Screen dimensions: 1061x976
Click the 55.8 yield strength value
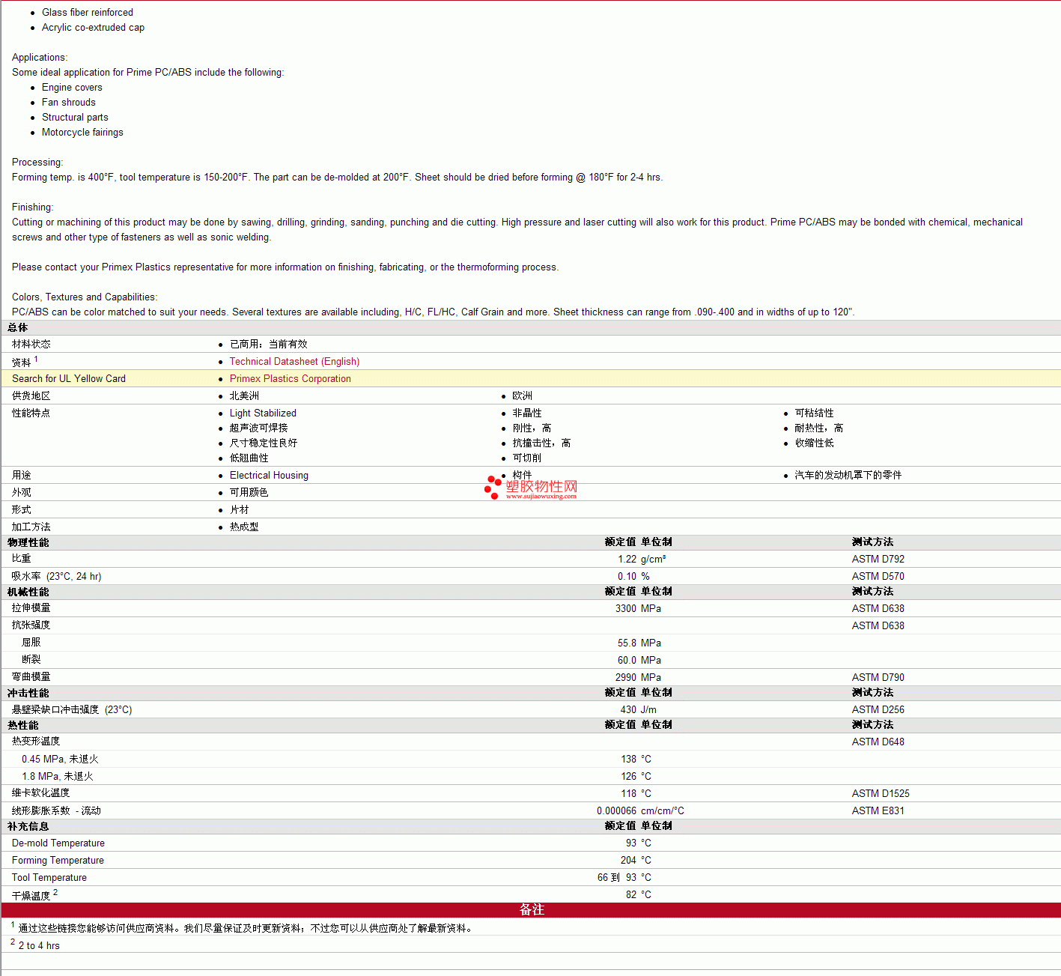pos(627,643)
